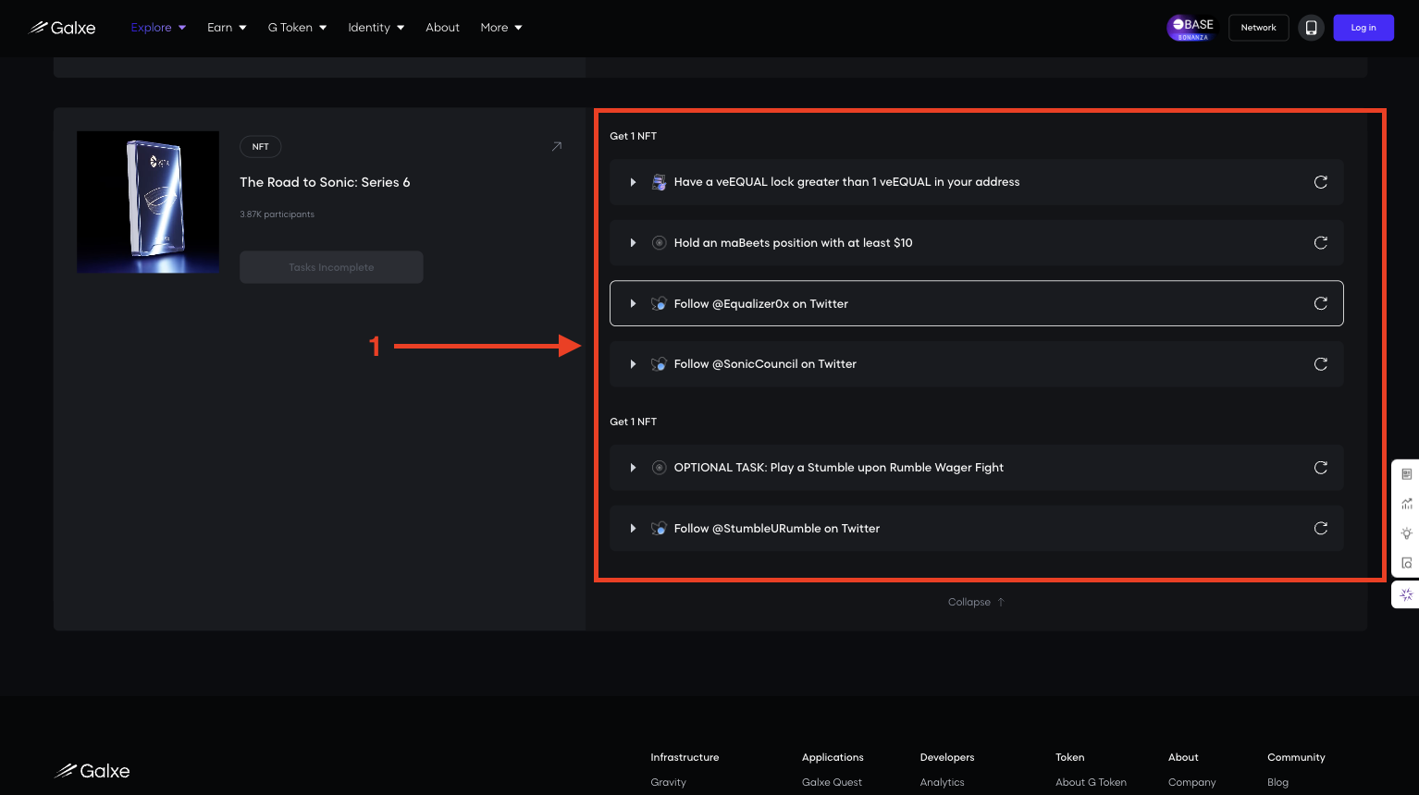This screenshot has width=1419, height=795.
Task: Click the Log in button
Action: 1363,27
